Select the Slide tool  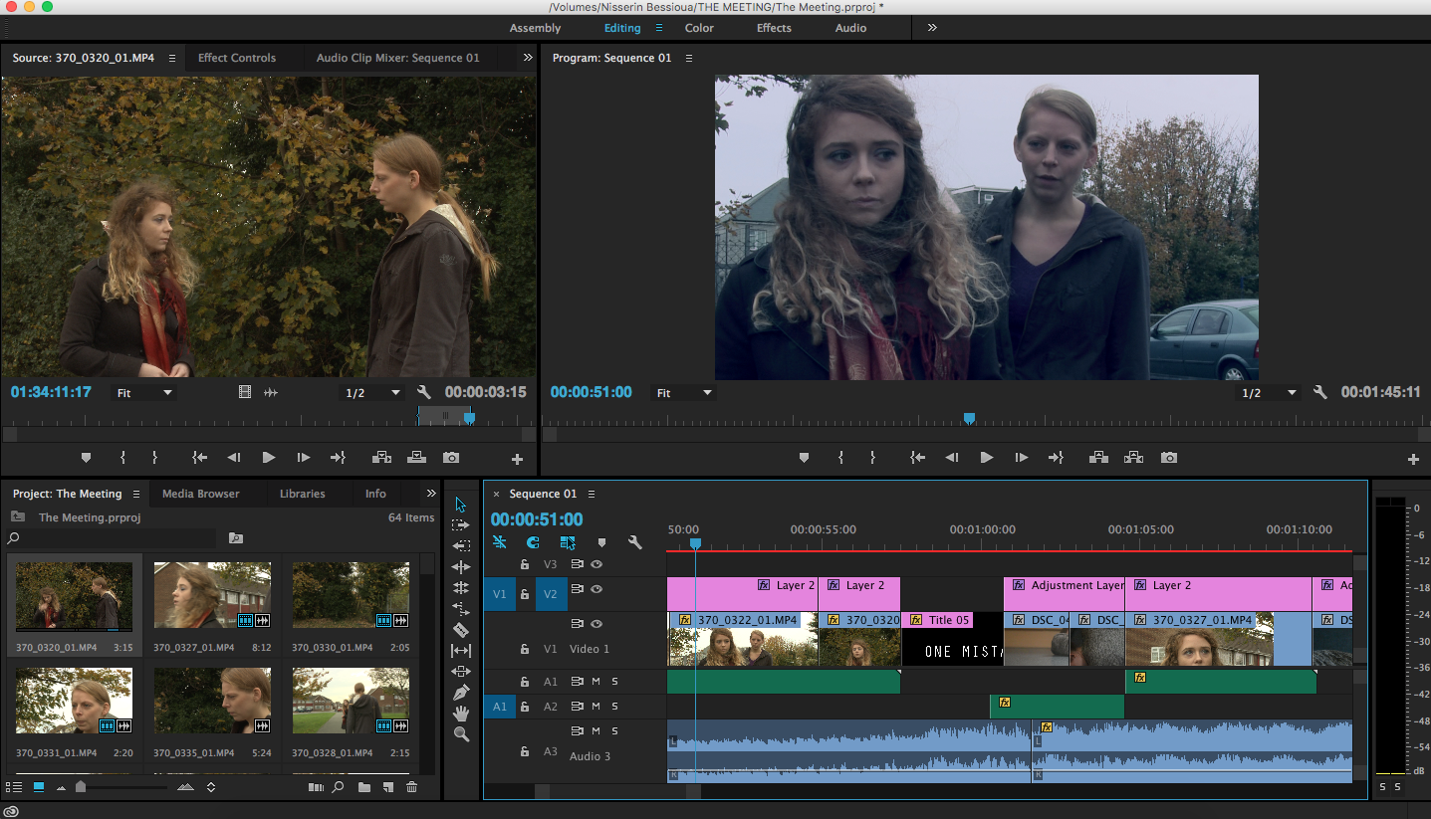tap(460, 672)
